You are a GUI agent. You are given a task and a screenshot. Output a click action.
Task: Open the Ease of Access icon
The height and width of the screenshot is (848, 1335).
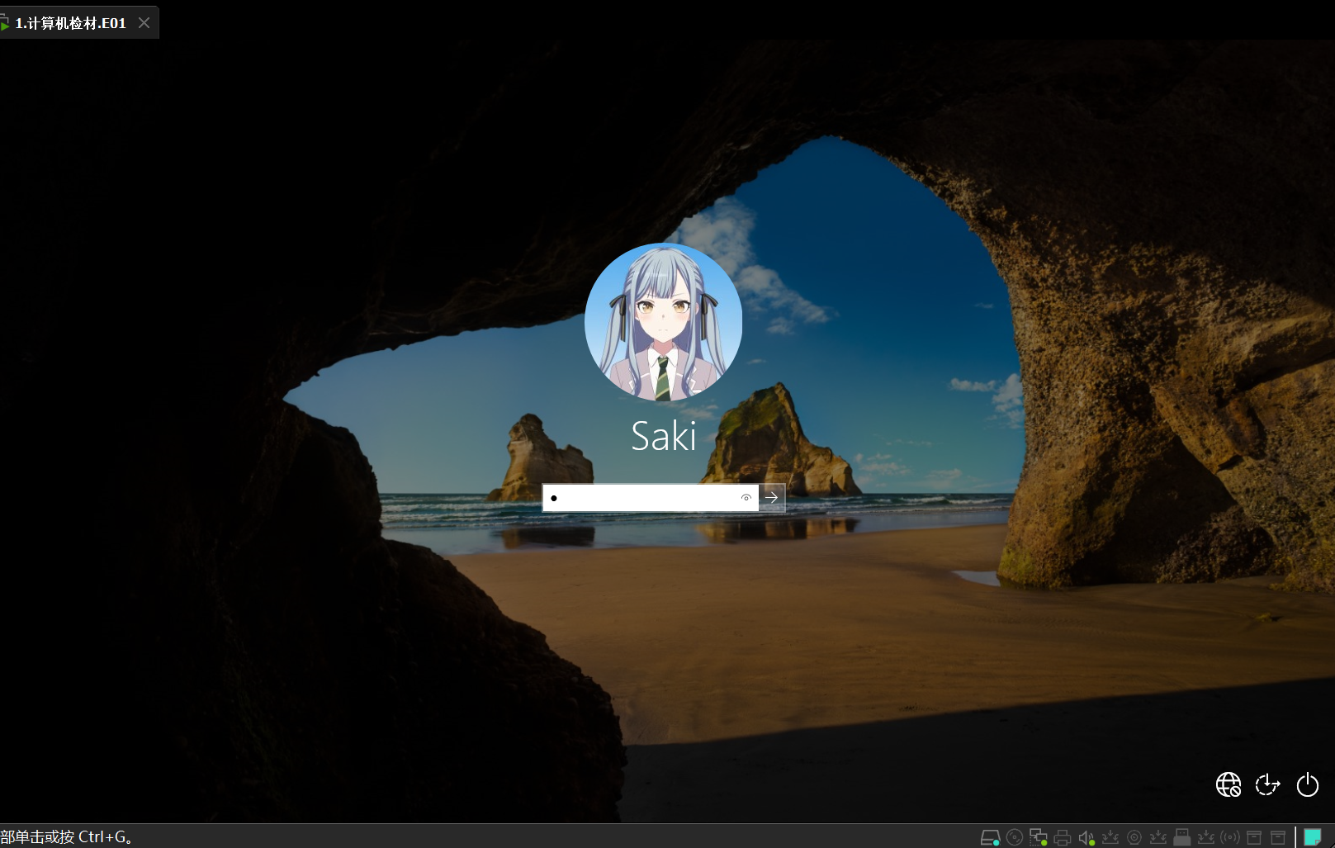[x=1267, y=784]
